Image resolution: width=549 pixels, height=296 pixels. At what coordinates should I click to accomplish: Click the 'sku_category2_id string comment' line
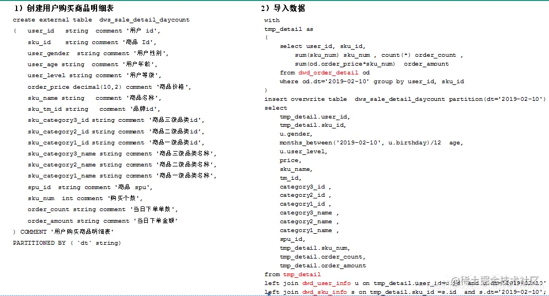[116, 132]
